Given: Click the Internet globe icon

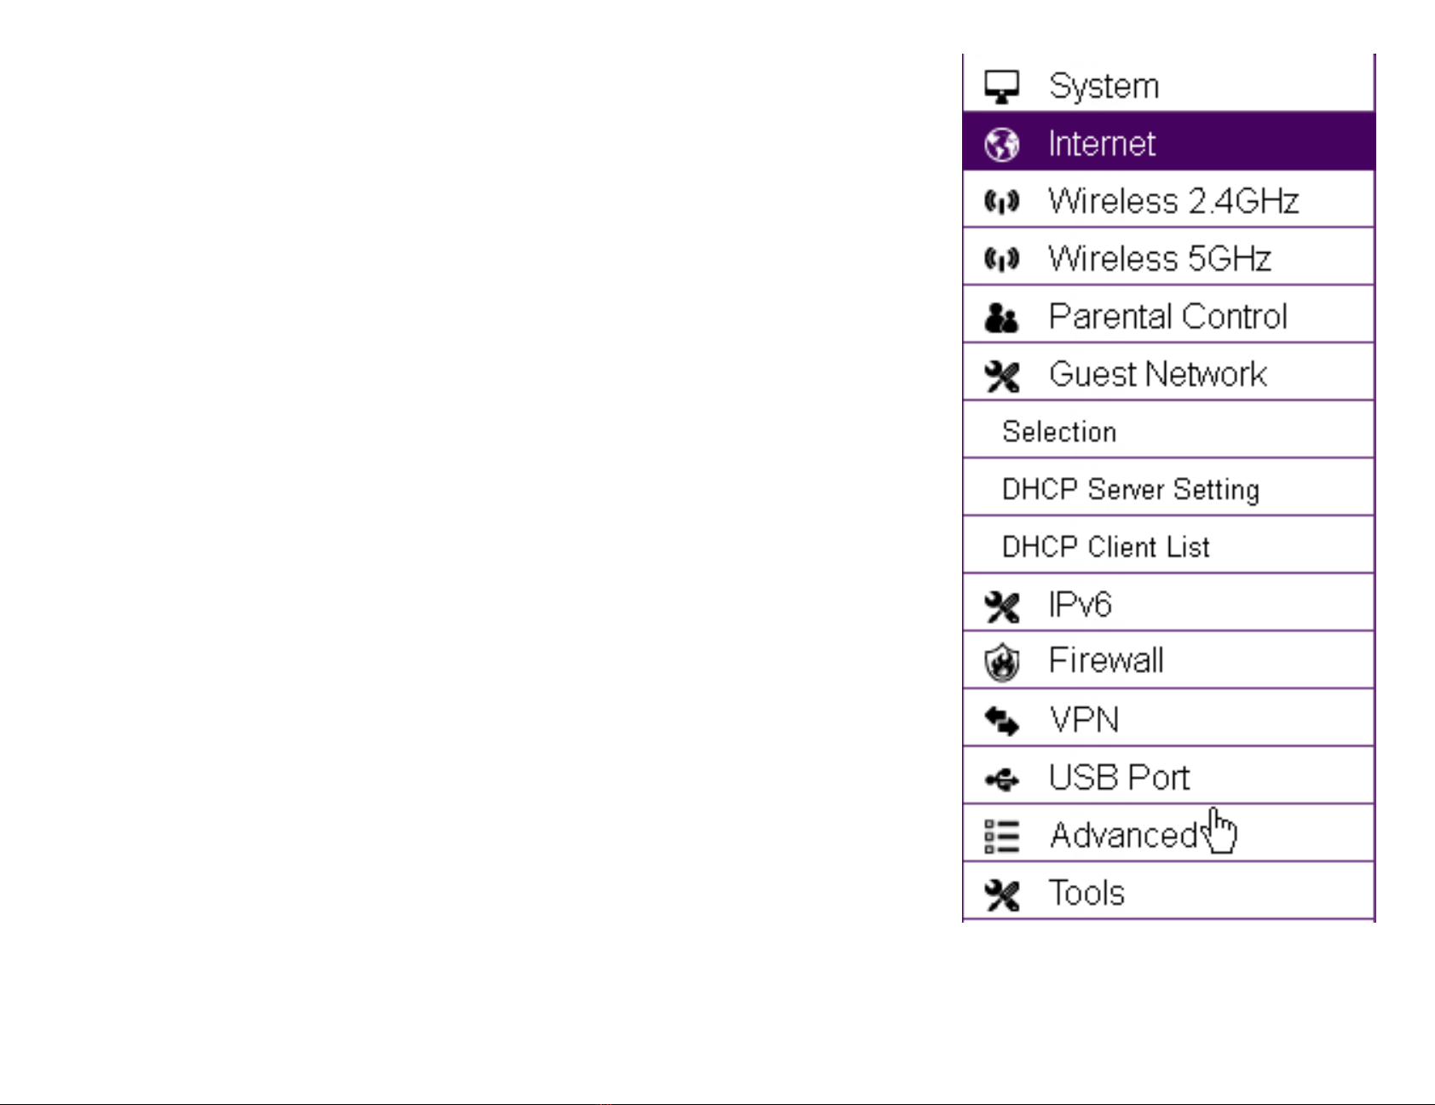Looking at the screenshot, I should click(1001, 144).
